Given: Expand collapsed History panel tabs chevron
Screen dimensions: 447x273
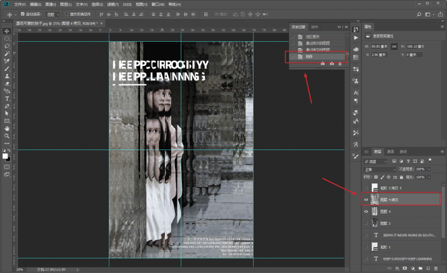Looking at the screenshot, I should 339,27.
